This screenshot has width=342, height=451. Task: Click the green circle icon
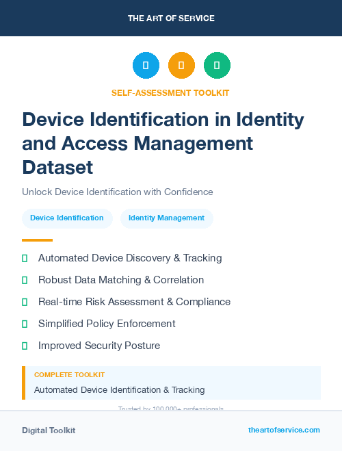click(x=217, y=65)
